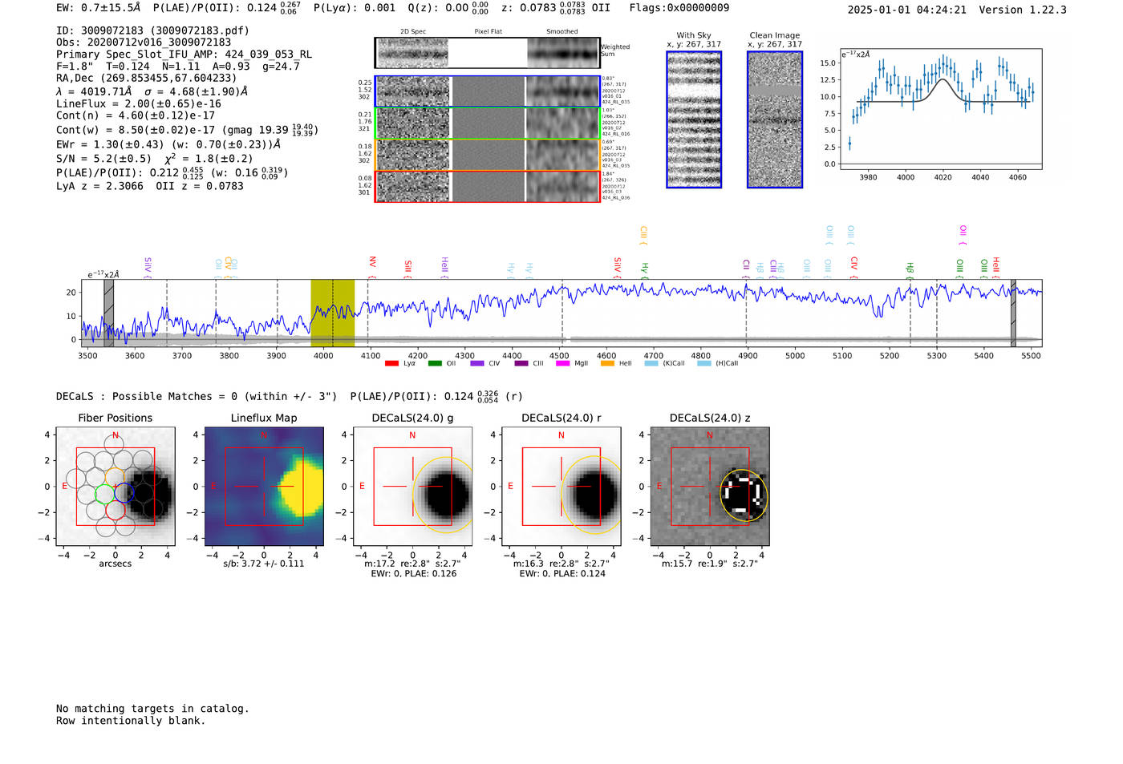
Task: Click the header EW: 0.7±15.5Å text
Action: click(x=98, y=7)
